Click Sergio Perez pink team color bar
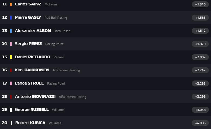Viewport: 211px width, 129px height. [x=11, y=44]
